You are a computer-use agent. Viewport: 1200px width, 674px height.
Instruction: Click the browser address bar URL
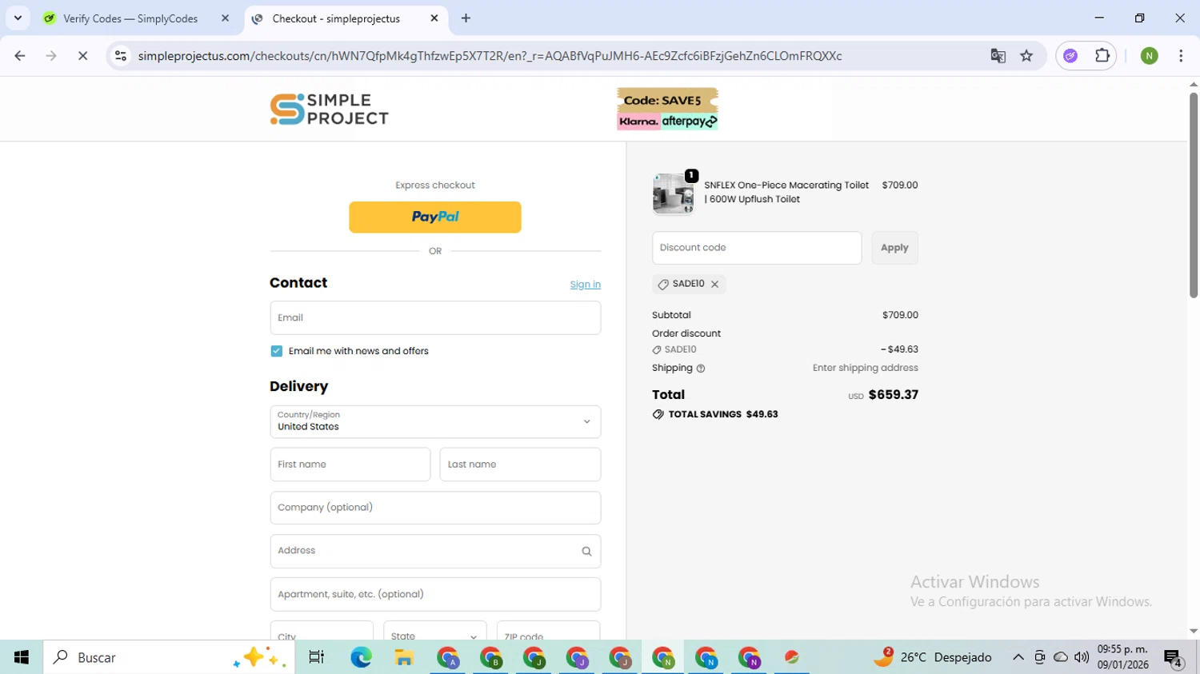(x=490, y=56)
